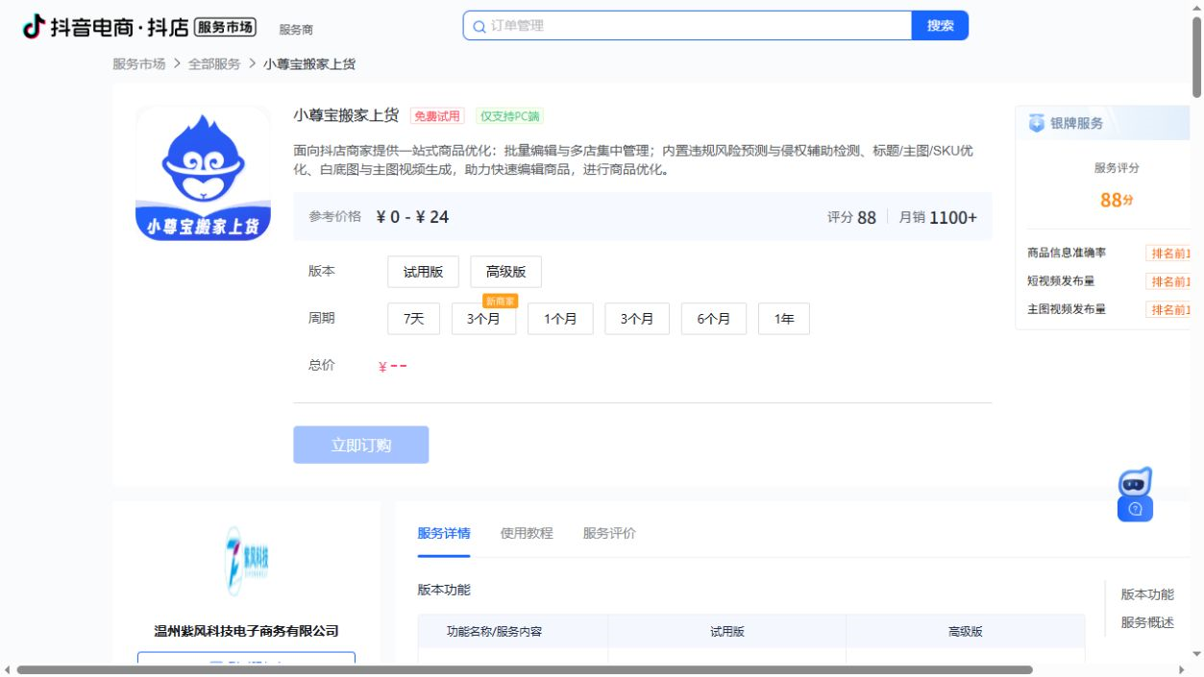The height and width of the screenshot is (677, 1204).
Task: Click the 仅支持PC端 tag
Action: pos(510,116)
